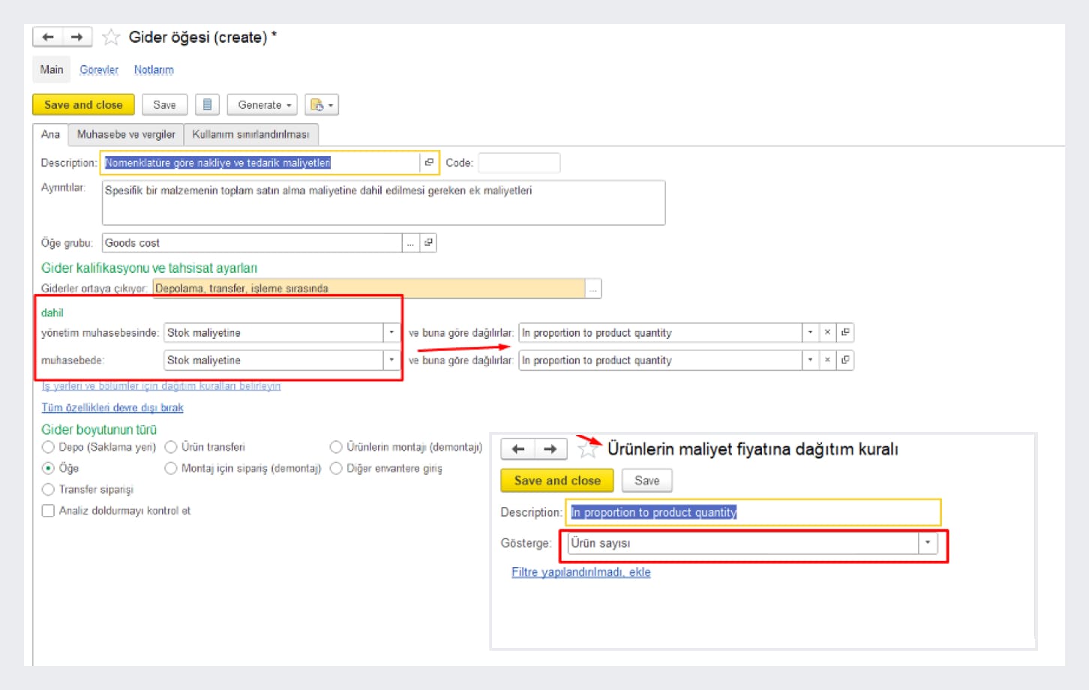Mark Gider öğesi as favorite with star
Screen dimensions: 1089x690
click(x=111, y=37)
